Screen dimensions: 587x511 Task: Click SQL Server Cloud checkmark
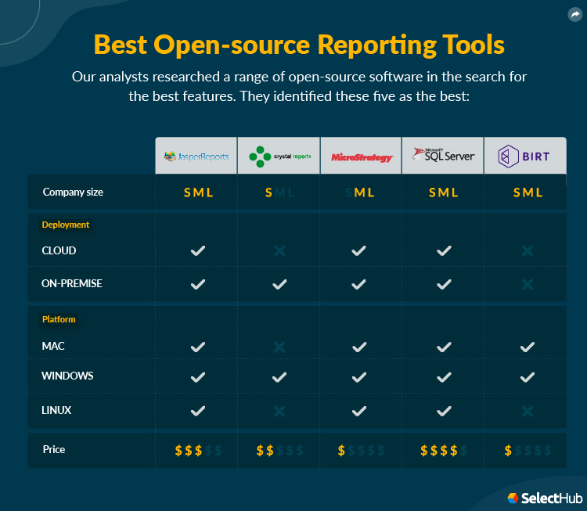pyautogui.click(x=444, y=250)
